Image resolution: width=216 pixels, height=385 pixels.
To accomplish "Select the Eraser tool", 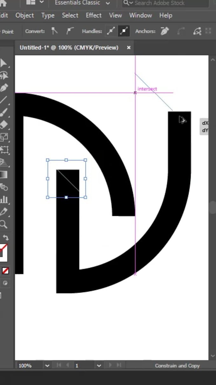I will (x=3, y=125).
